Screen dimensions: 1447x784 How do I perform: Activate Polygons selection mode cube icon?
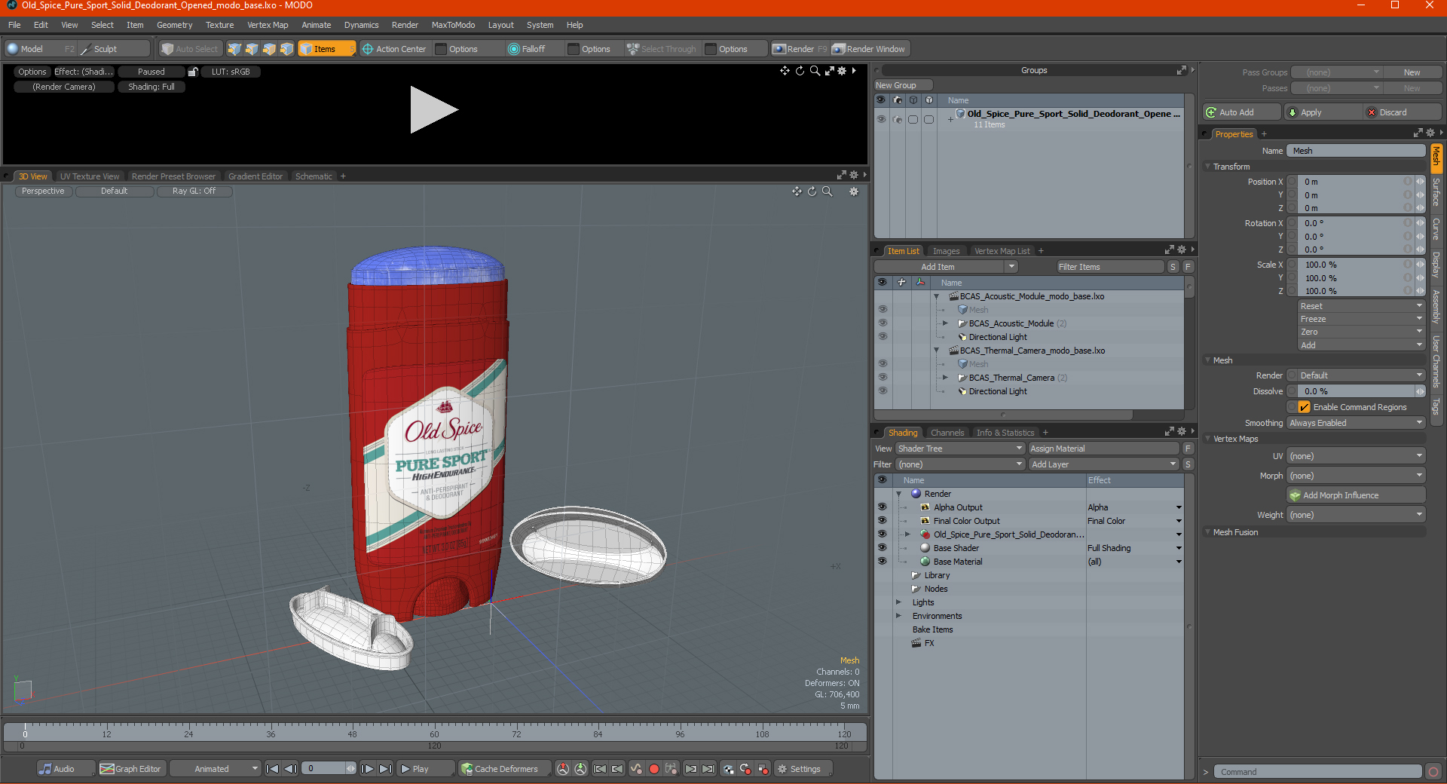coord(269,49)
